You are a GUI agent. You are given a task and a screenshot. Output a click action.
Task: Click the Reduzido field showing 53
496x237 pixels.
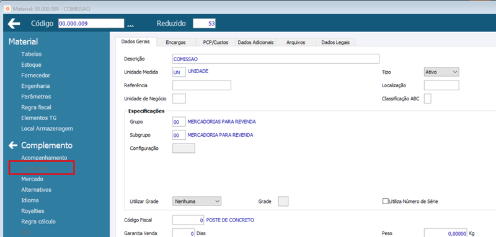coord(205,24)
